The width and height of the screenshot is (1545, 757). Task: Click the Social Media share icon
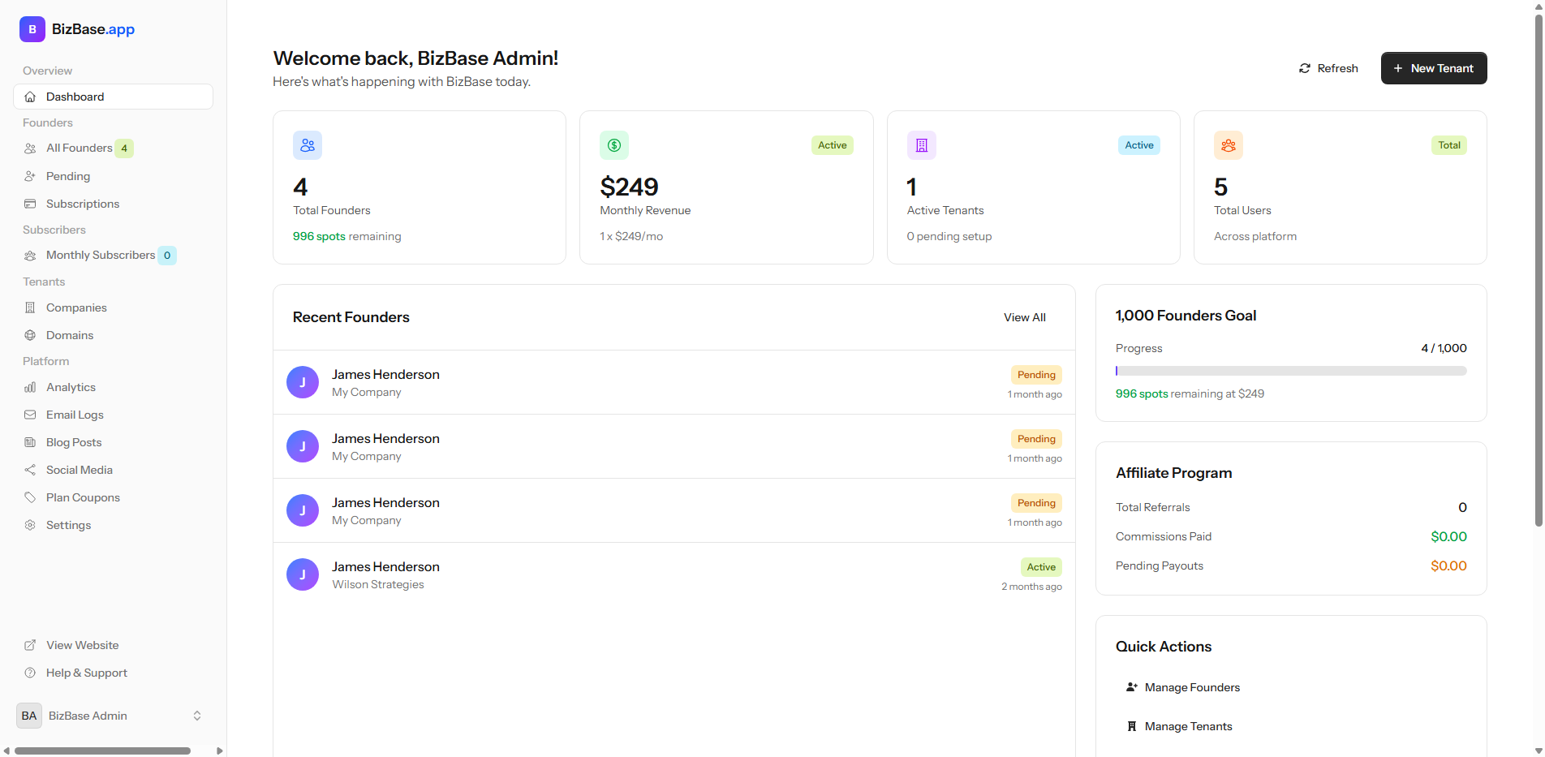coord(30,470)
